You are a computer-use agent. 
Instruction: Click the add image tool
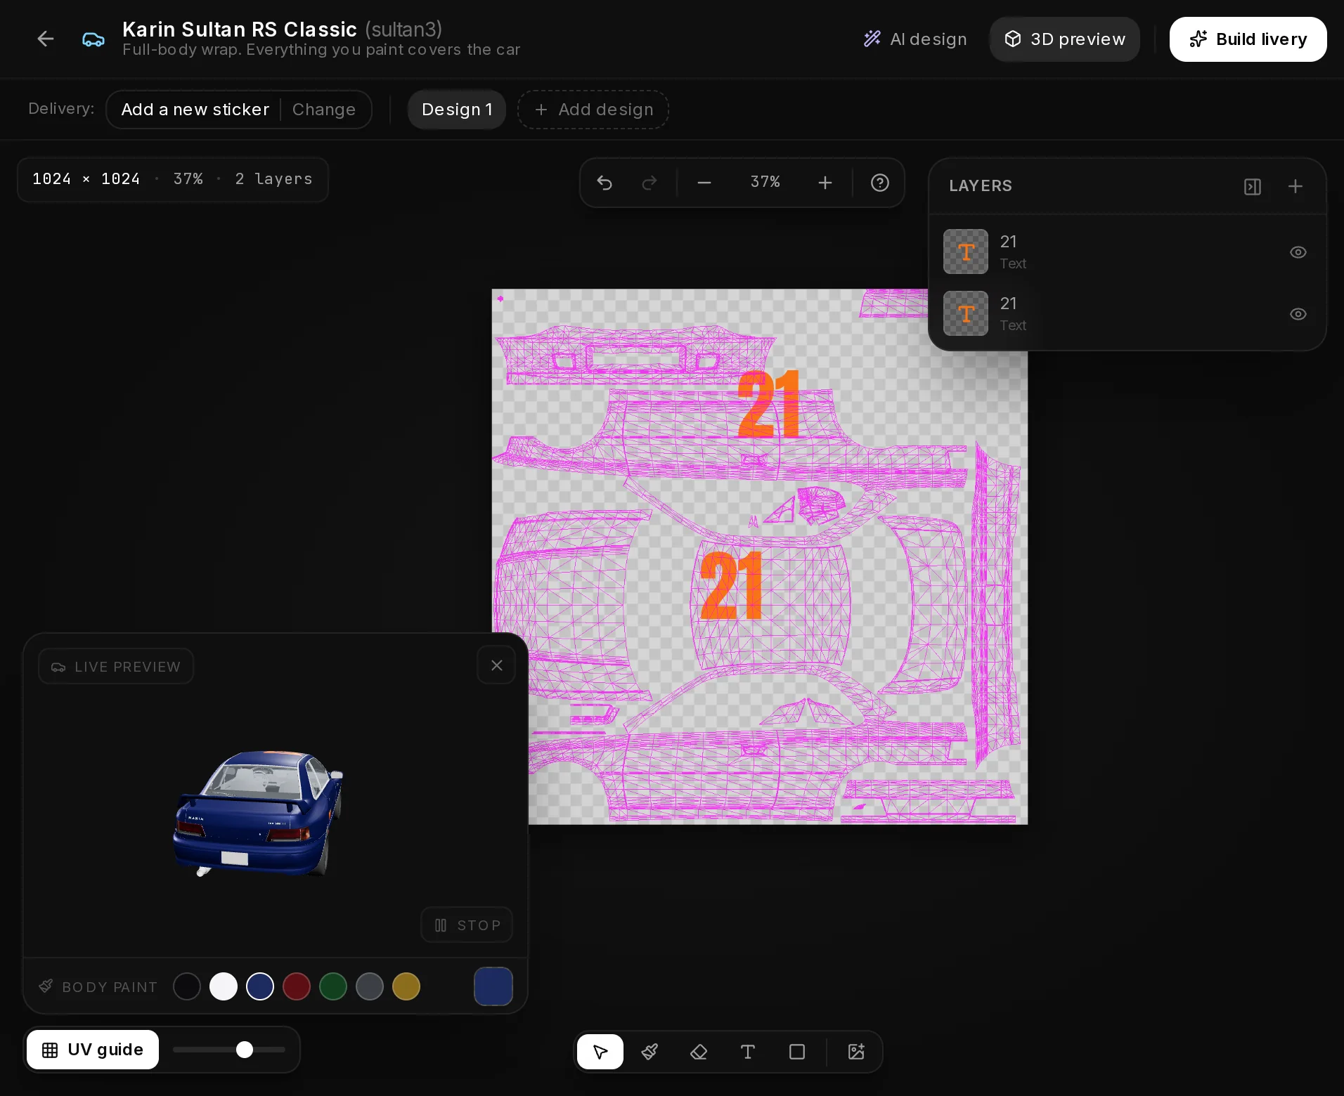(856, 1052)
